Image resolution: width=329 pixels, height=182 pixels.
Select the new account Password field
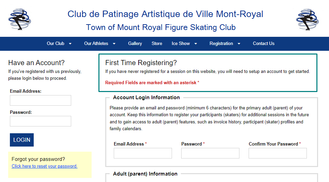[x=210, y=153]
